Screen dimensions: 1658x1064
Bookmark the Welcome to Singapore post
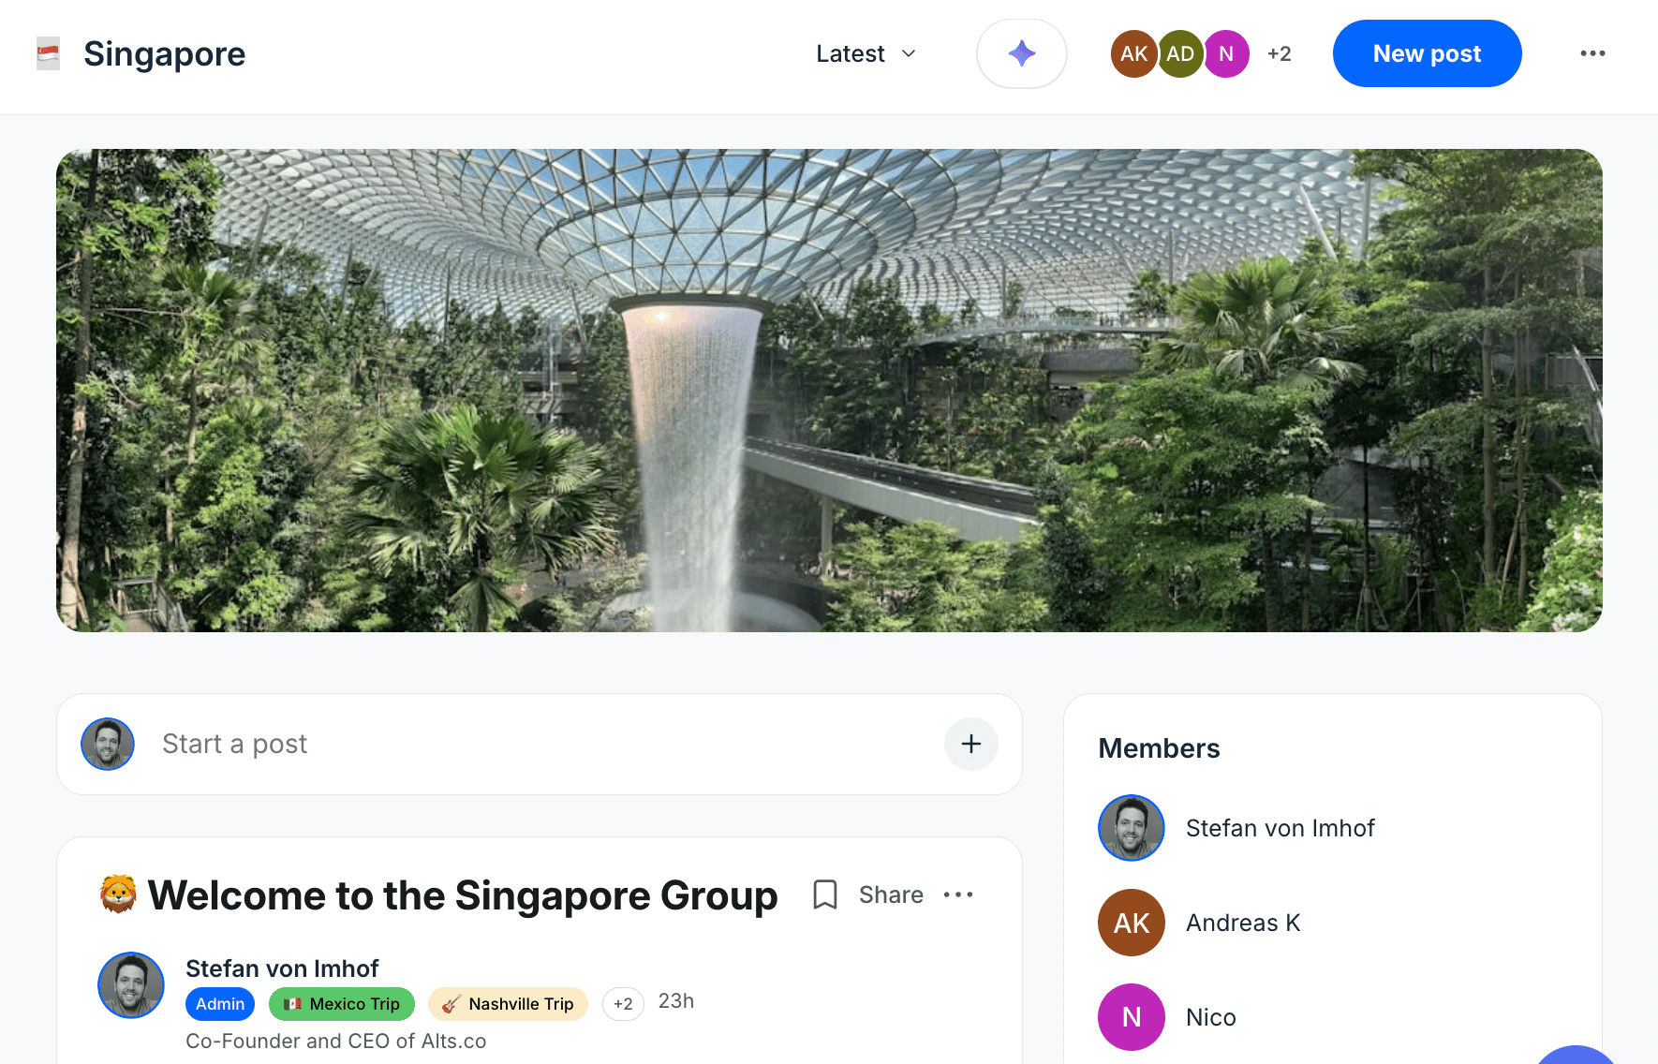pyautogui.click(x=824, y=894)
